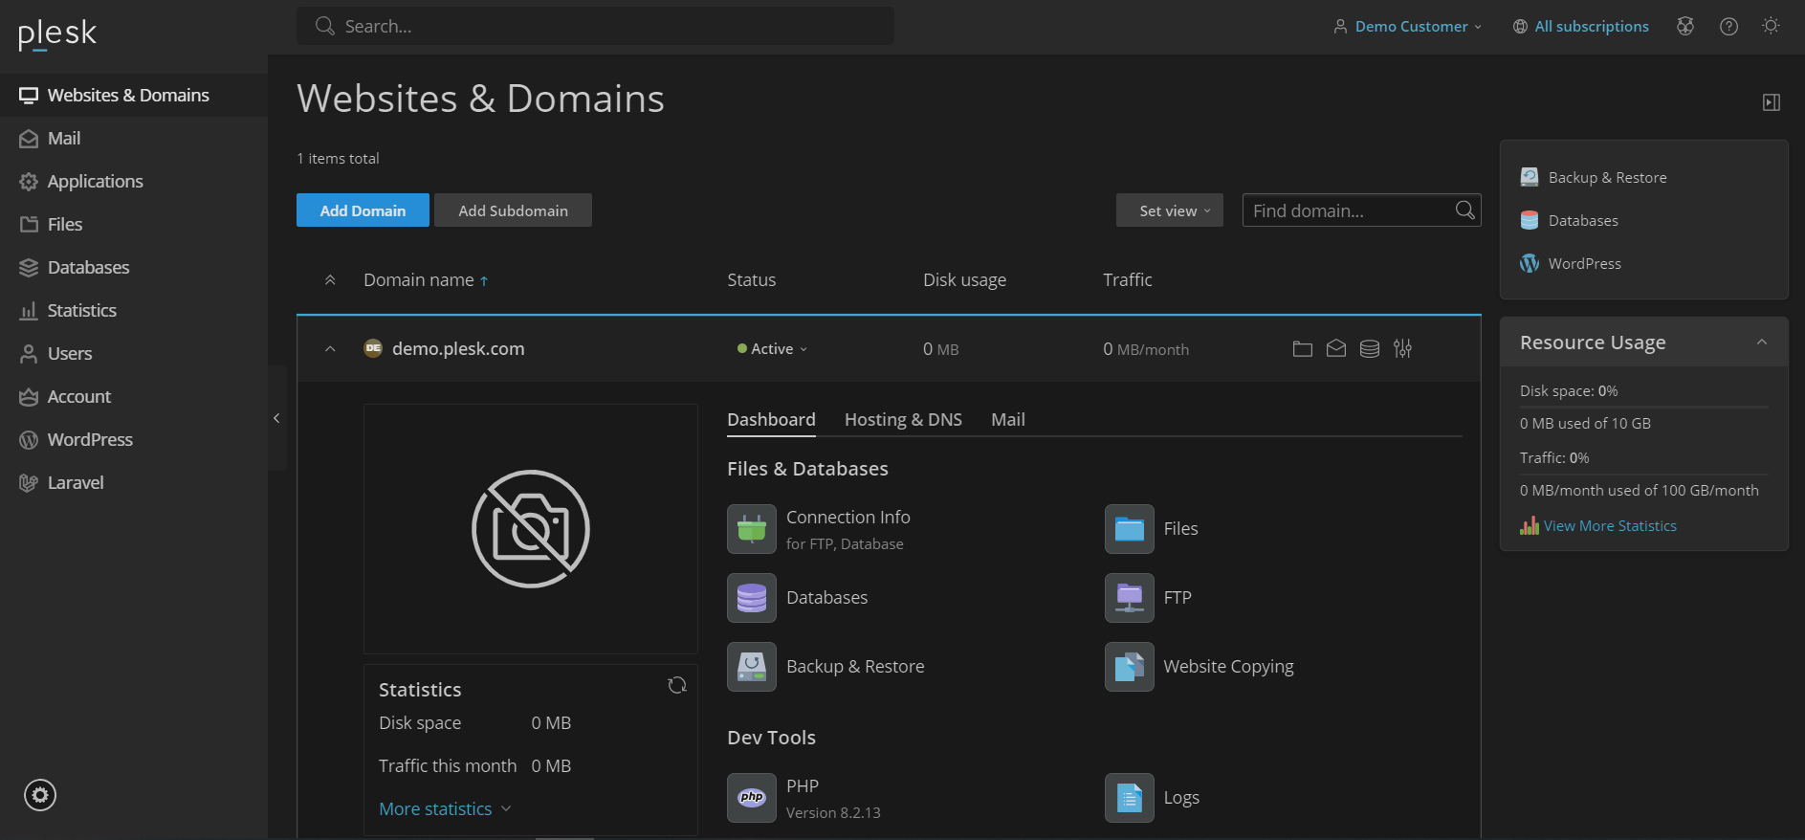
Task: Sort by Disk usage column header
Action: coord(964,280)
